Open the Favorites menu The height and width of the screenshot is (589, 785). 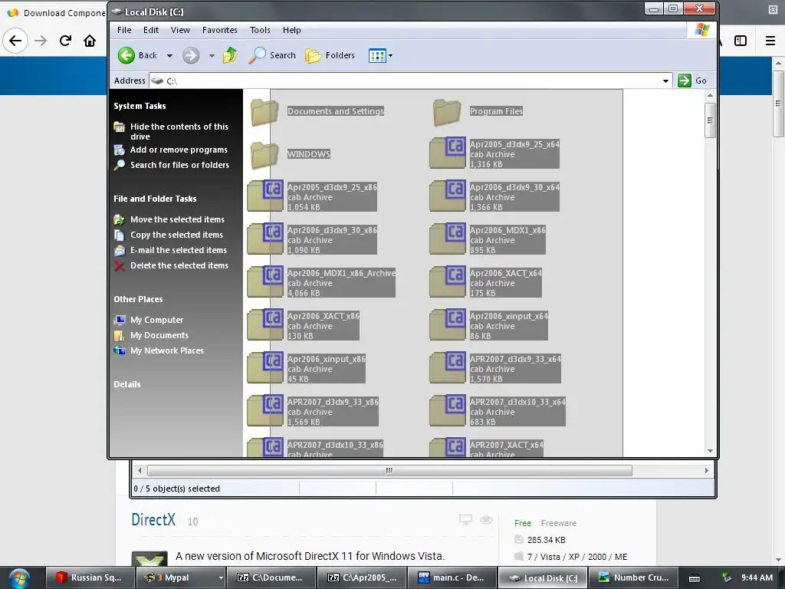click(x=220, y=30)
